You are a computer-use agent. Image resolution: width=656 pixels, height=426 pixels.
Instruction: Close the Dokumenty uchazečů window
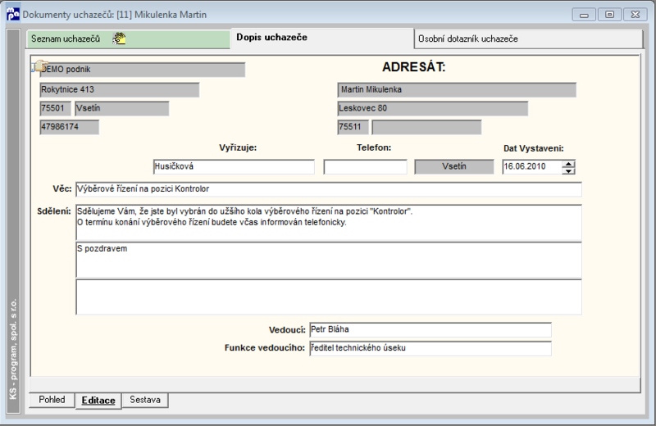[635, 15]
